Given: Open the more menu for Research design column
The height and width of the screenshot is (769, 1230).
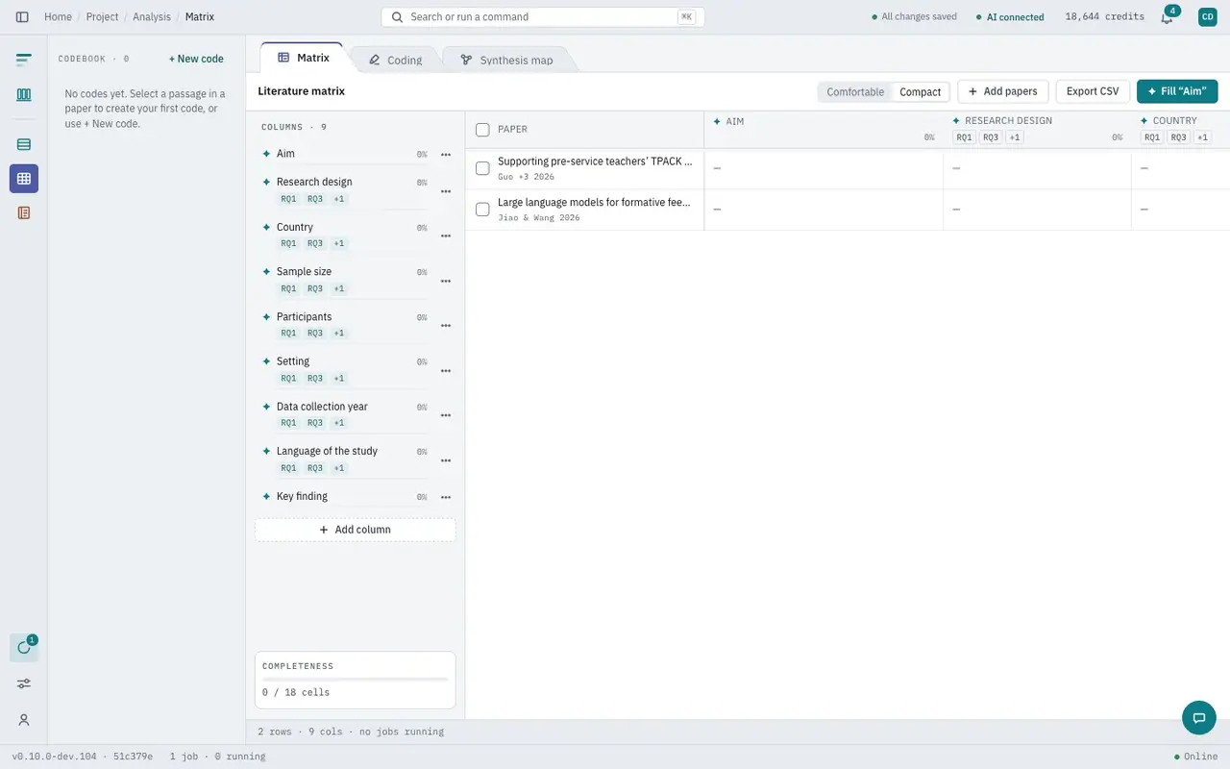Looking at the screenshot, I should point(446,191).
